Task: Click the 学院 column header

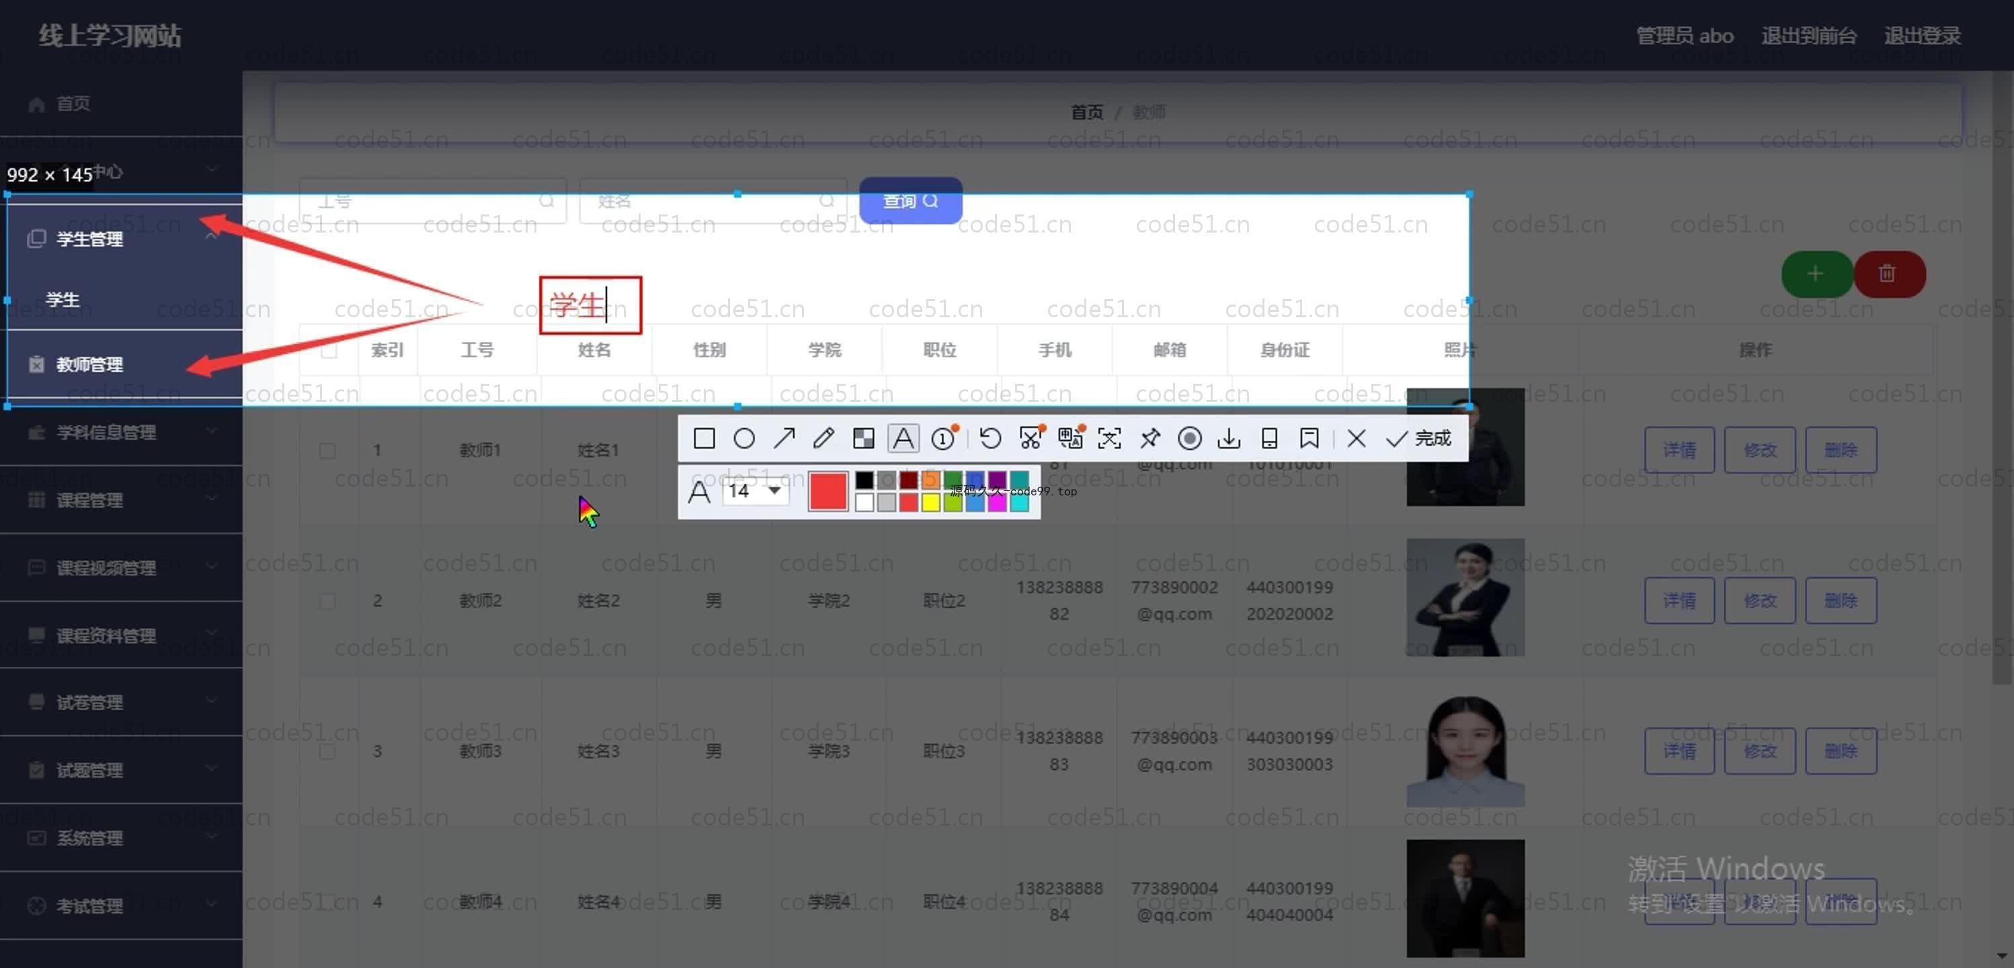Action: click(825, 350)
